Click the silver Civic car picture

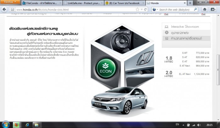(119, 101)
